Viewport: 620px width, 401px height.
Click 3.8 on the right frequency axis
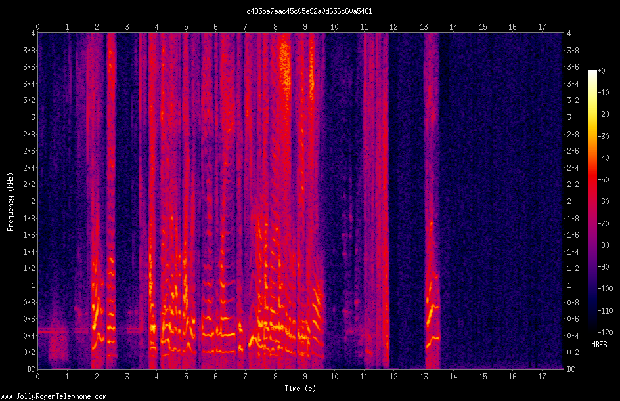(x=573, y=50)
